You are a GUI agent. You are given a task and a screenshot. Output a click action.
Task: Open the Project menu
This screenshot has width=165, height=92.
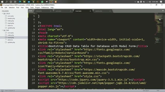(x=37, y=7)
